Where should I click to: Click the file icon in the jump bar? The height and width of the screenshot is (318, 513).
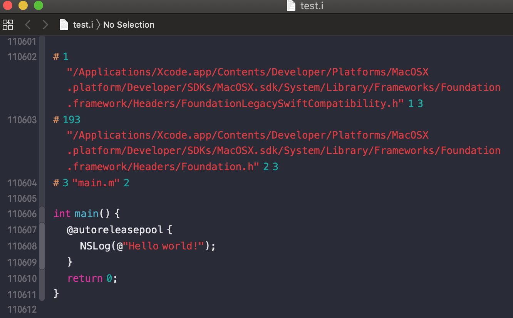64,25
